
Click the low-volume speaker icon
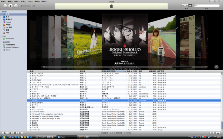coord(21,6)
